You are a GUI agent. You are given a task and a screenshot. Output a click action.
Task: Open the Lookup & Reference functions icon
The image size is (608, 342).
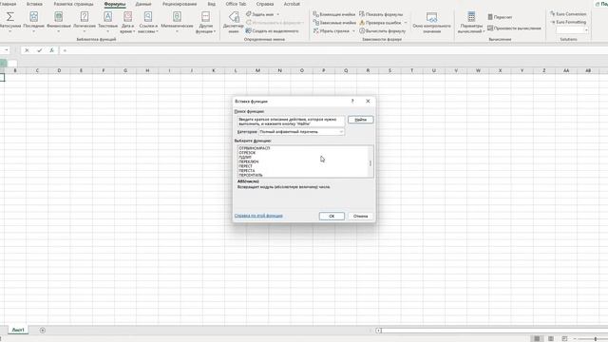pyautogui.click(x=148, y=16)
